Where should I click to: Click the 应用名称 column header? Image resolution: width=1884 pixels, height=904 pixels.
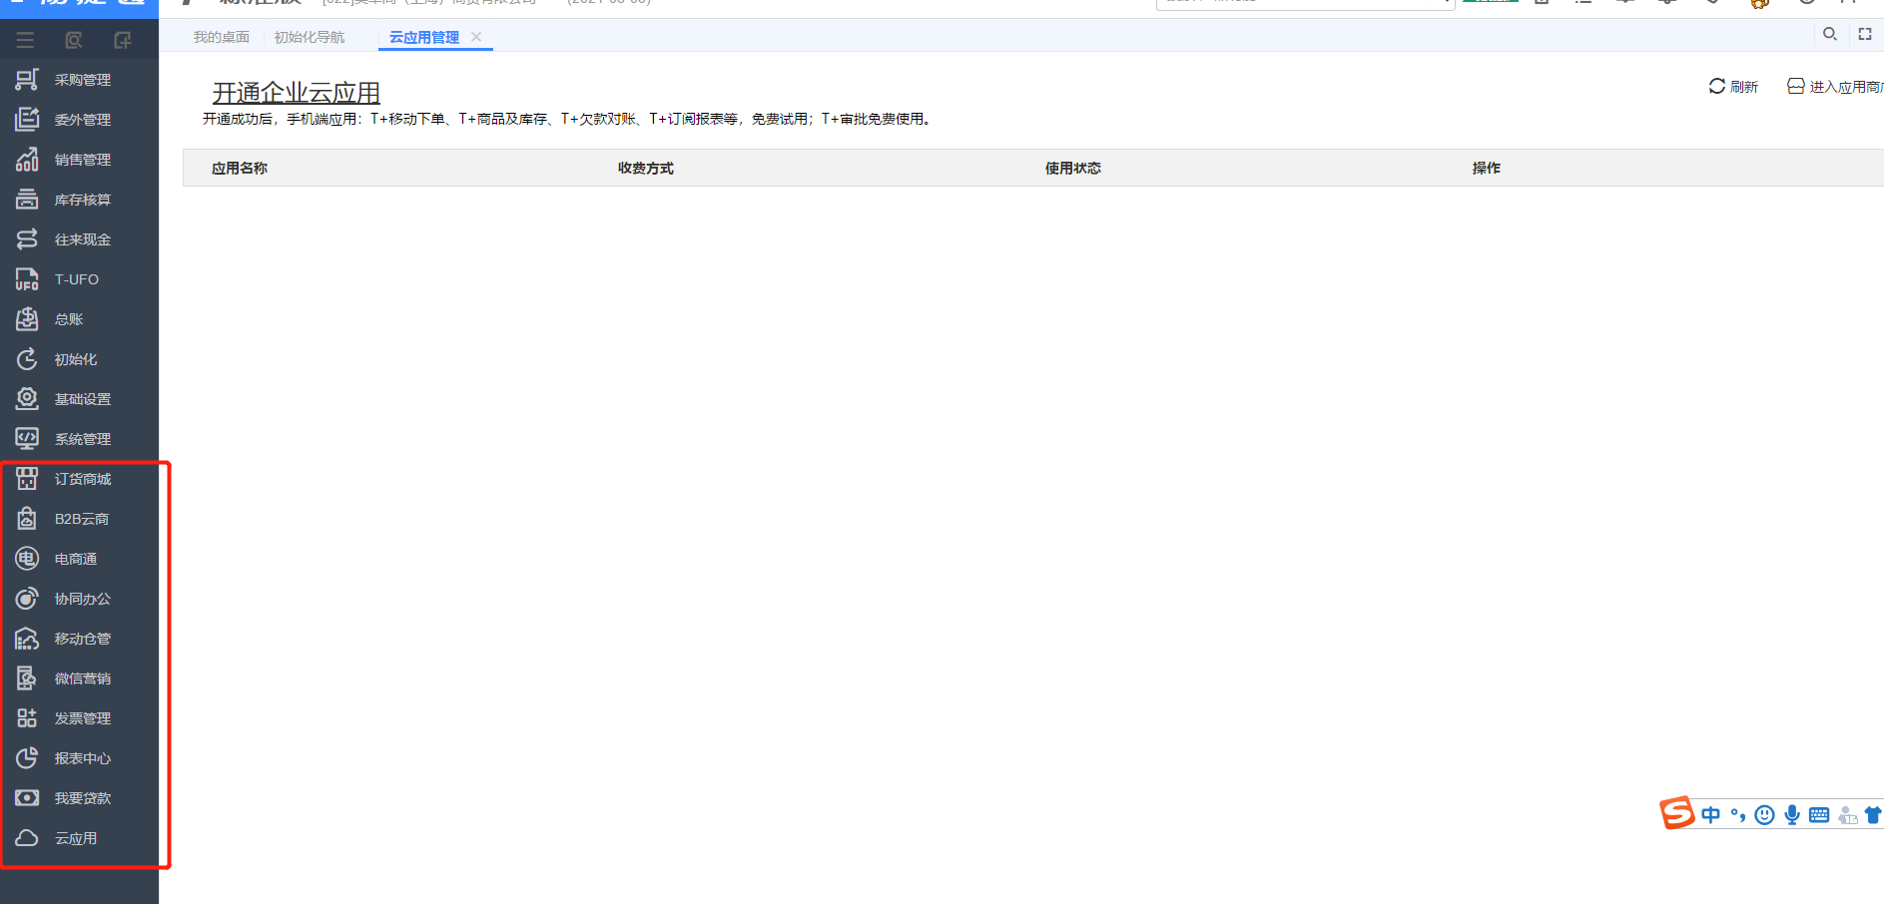click(x=240, y=169)
